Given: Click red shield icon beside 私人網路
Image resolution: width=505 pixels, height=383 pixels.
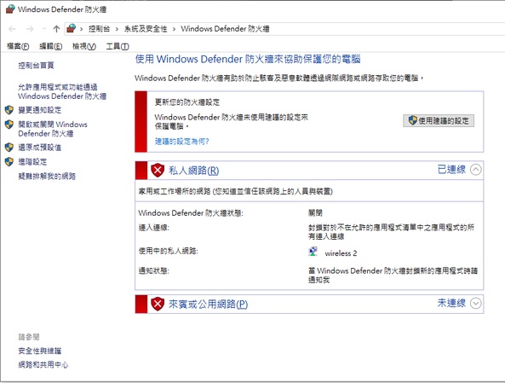Looking at the screenshot, I should [x=158, y=171].
